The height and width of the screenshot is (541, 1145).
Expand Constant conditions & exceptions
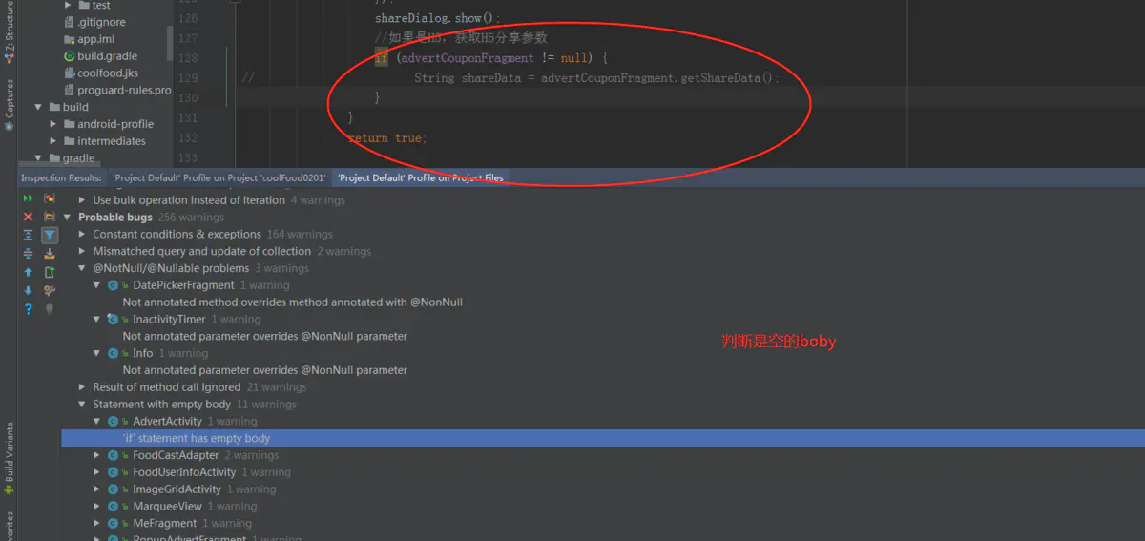click(x=82, y=235)
